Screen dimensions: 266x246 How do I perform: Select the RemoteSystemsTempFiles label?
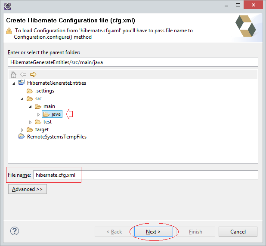57,137
